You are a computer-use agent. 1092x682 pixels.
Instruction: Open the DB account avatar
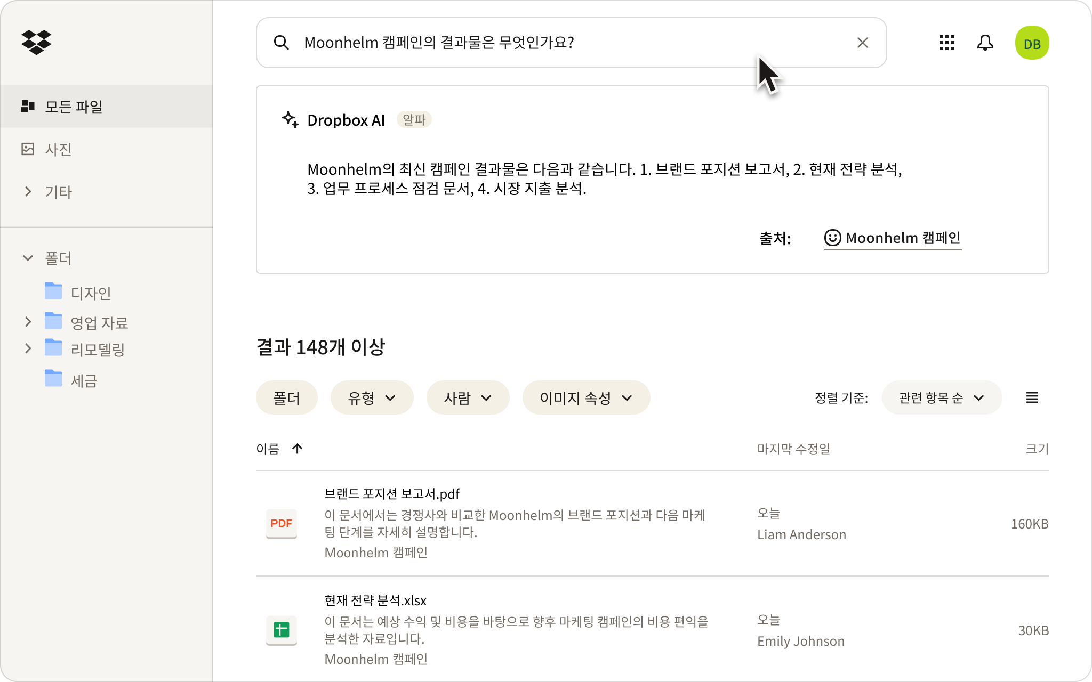coord(1032,43)
